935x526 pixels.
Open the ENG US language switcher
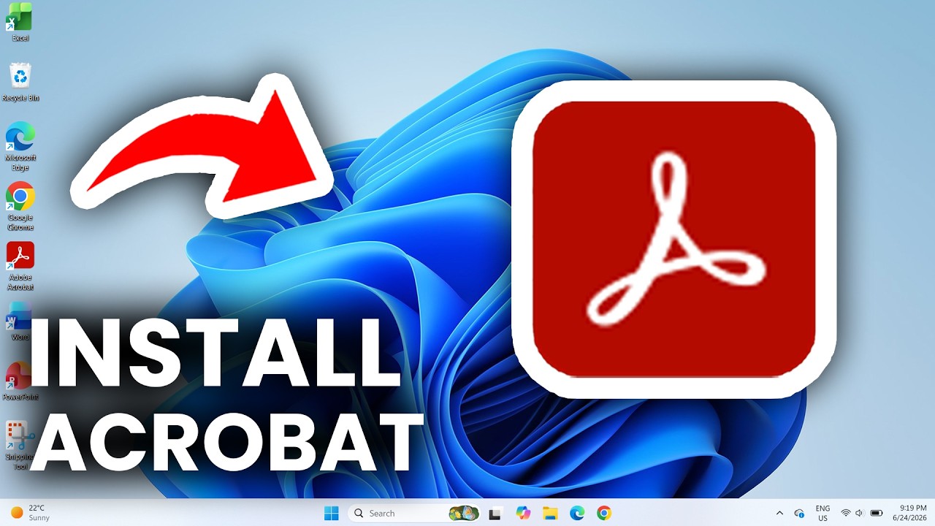click(x=823, y=513)
